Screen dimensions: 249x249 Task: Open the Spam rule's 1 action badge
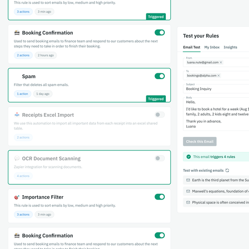pos(22,94)
